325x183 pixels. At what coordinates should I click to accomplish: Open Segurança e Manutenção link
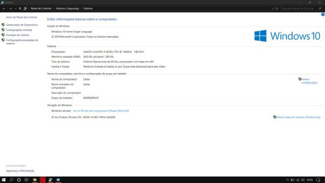pos(20,171)
